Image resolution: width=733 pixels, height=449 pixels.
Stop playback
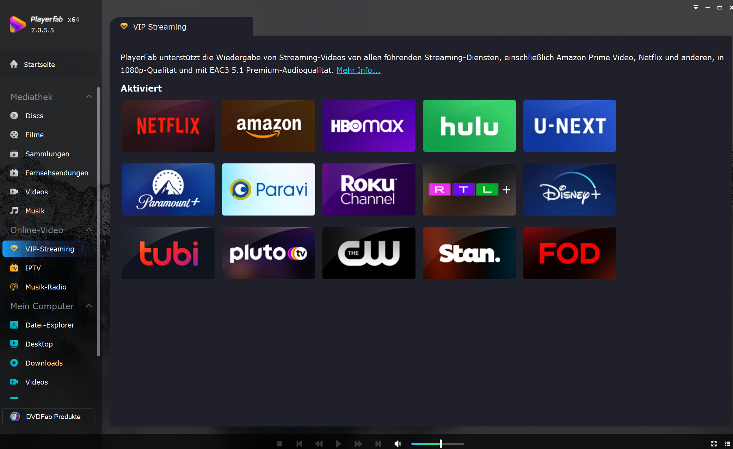tap(279, 444)
